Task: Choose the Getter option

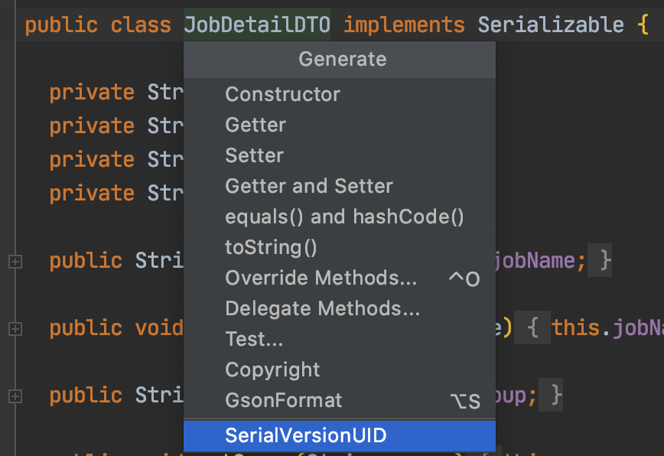Action: pyautogui.click(x=256, y=125)
